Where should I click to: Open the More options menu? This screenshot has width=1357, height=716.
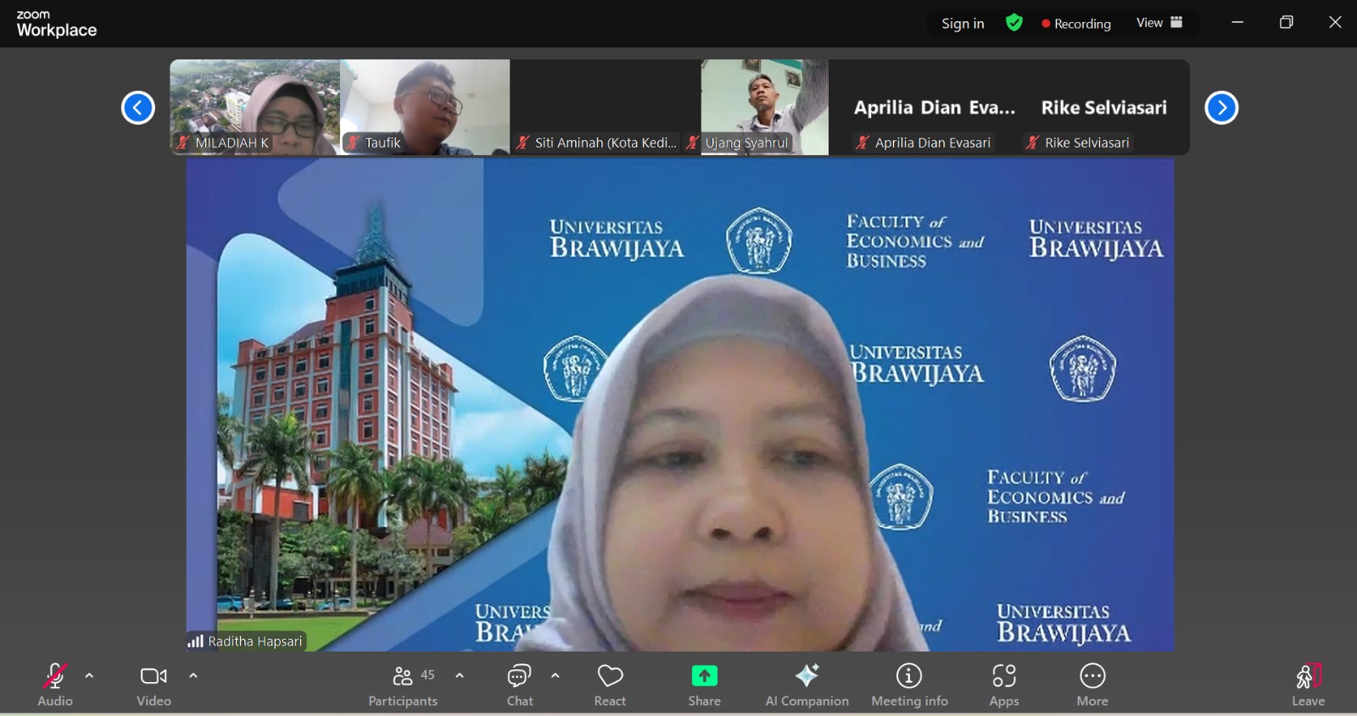click(1092, 684)
